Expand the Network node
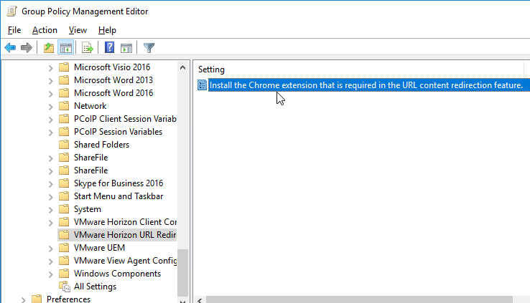530x303 pixels. (x=51, y=107)
